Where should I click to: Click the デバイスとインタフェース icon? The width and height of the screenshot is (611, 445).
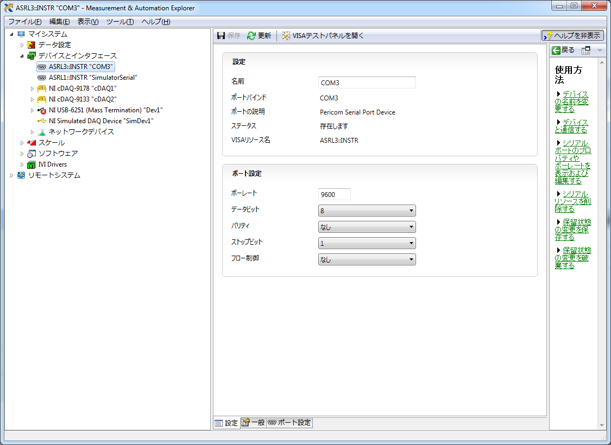tap(32, 56)
